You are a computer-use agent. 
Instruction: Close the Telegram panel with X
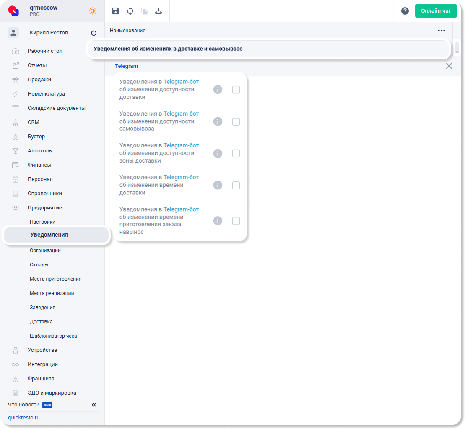(449, 66)
